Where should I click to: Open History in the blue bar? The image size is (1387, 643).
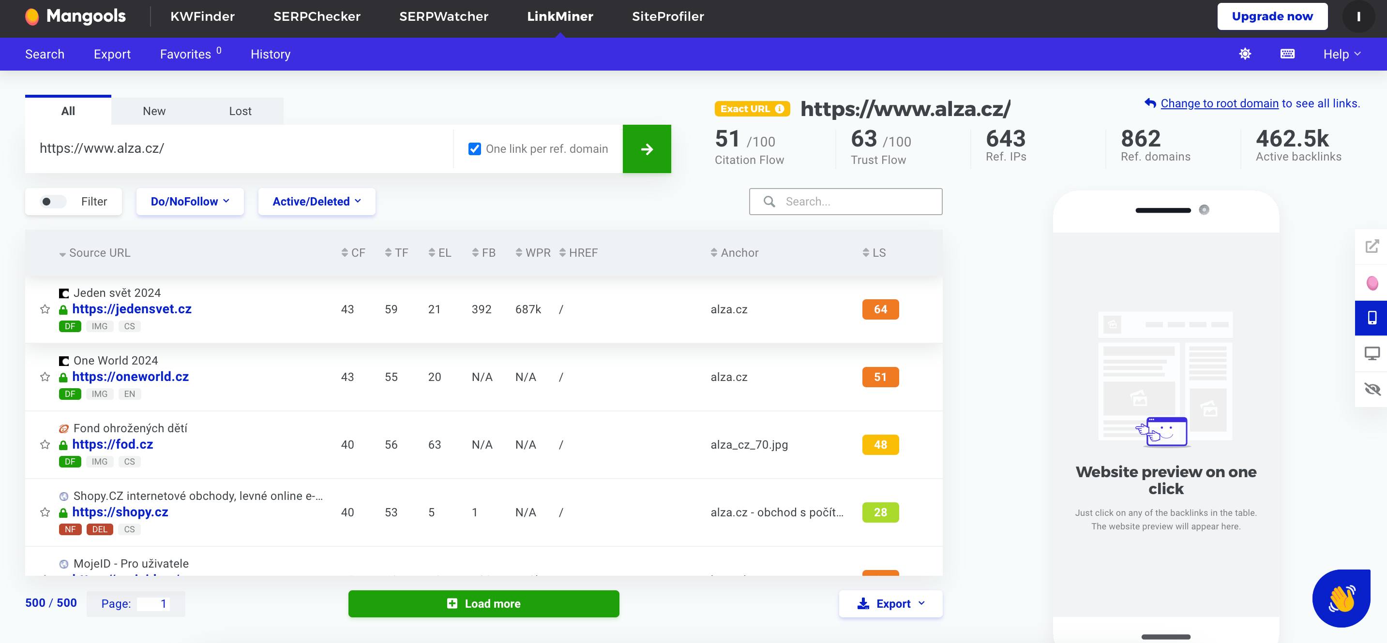pos(271,54)
